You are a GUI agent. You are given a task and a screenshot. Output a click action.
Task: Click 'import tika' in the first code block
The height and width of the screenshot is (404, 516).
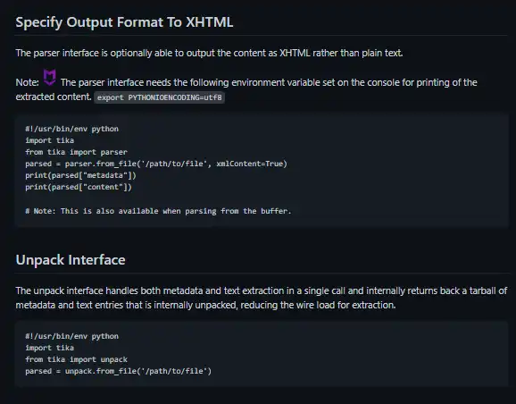pyautogui.click(x=50, y=140)
